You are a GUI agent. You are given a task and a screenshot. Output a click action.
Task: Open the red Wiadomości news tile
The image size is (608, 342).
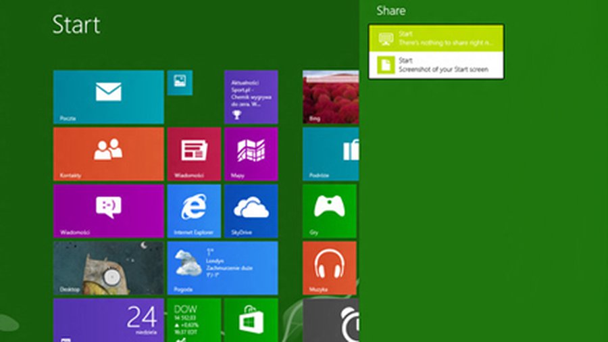pyautogui.click(x=194, y=154)
